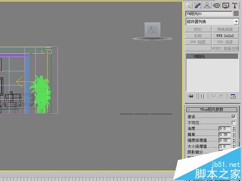Click the UVW 贴图 modifier button

pos(198,42)
